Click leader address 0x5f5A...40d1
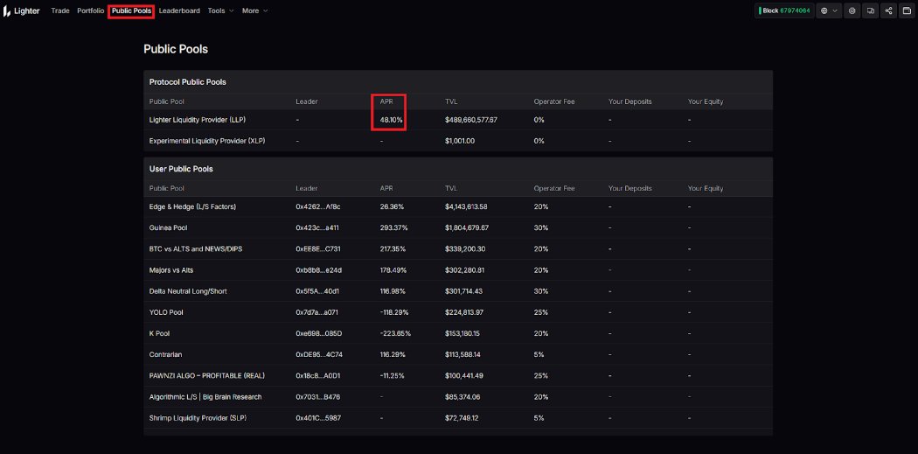Screen dimensions: 918x454 317,291
